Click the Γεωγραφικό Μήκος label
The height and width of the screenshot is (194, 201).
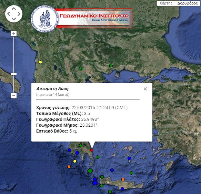[58, 125]
